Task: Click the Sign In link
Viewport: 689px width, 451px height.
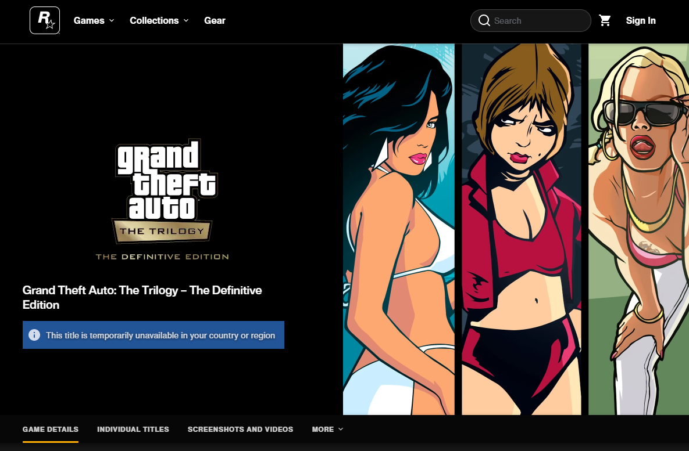Action: coord(640,20)
